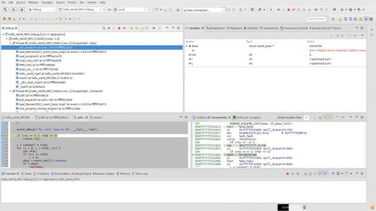Select the res variable row

click(276, 55)
